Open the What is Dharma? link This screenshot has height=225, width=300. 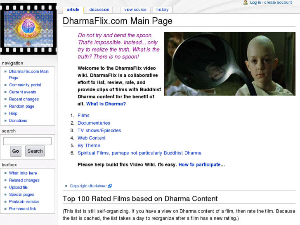tap(106, 104)
